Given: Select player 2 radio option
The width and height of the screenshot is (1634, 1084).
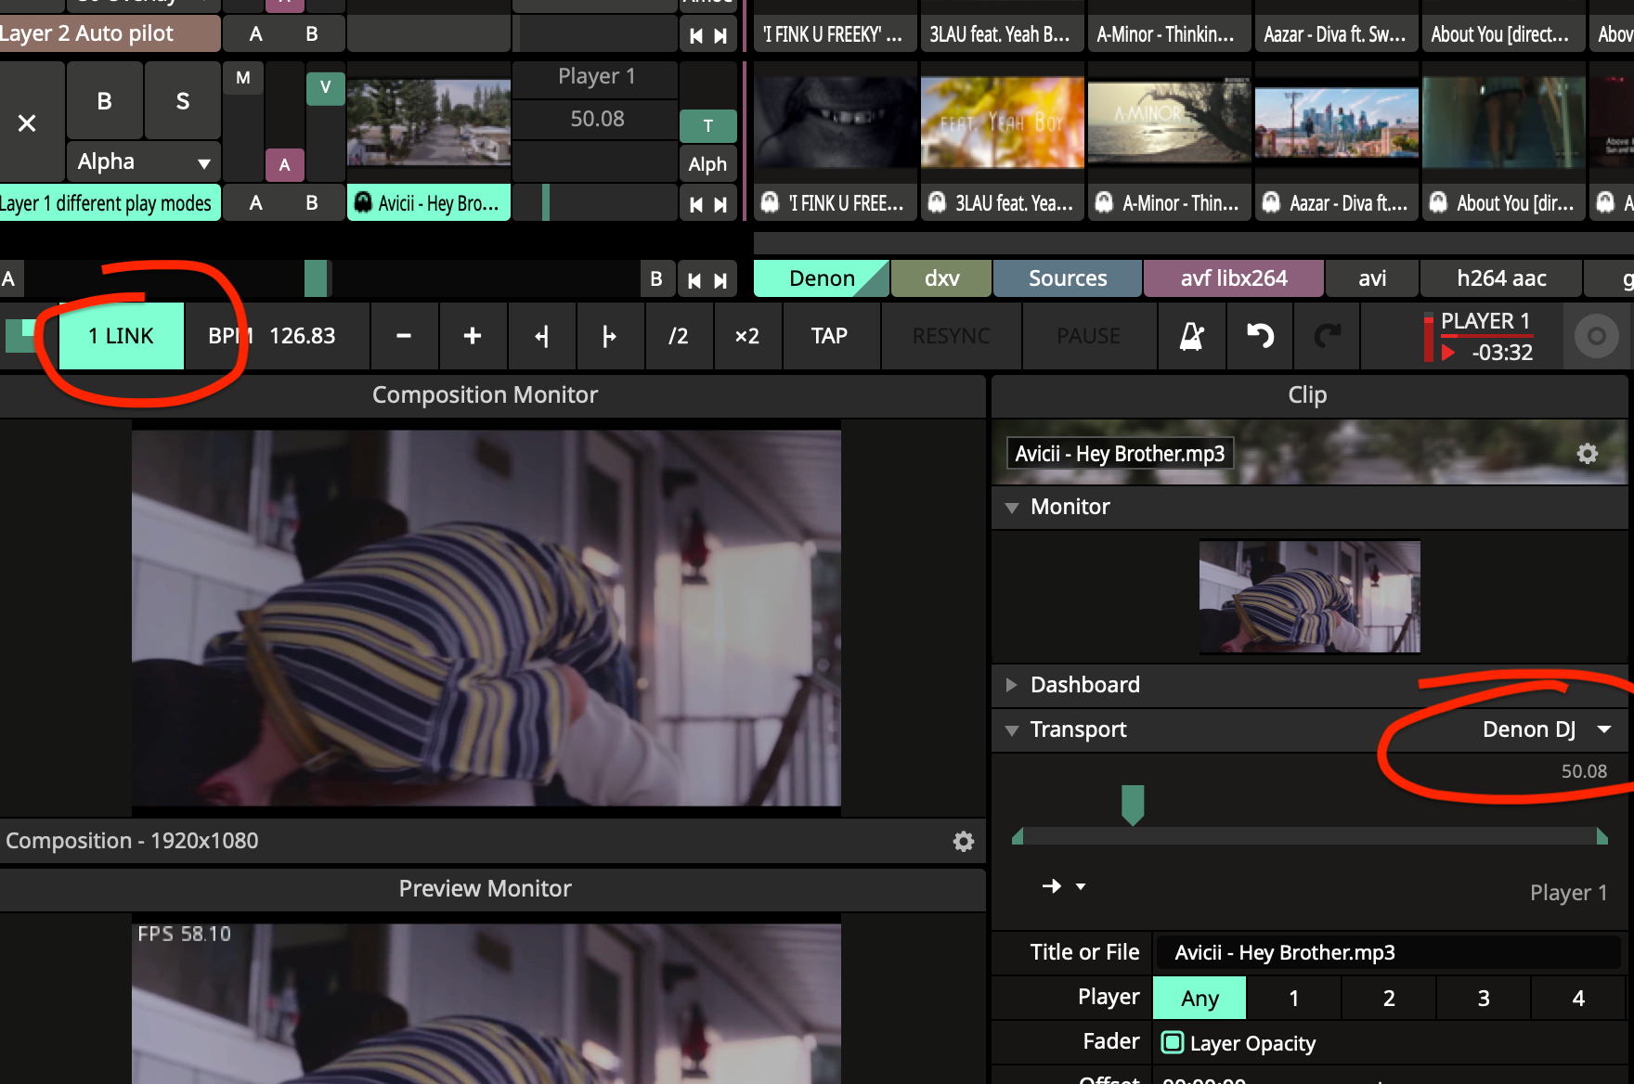Looking at the screenshot, I should coord(1388,999).
